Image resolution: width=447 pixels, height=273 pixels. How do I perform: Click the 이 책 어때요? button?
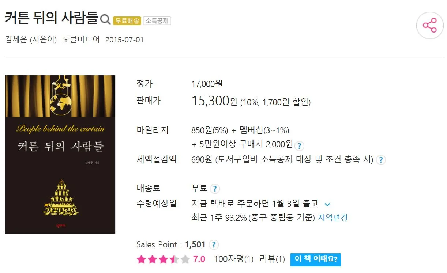316,260
